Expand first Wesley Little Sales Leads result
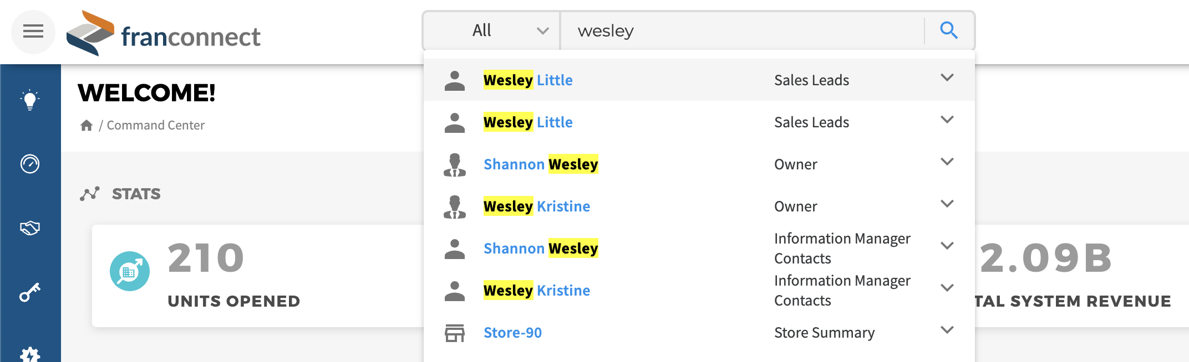 click(947, 77)
